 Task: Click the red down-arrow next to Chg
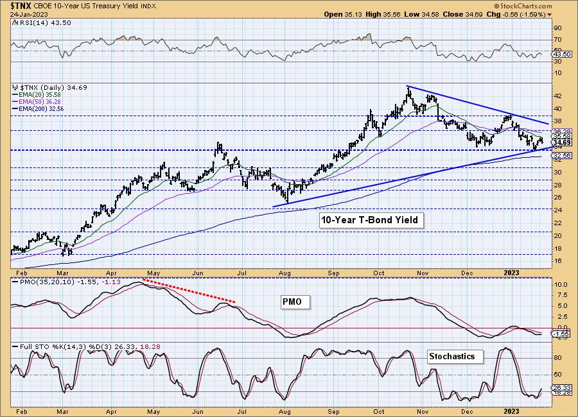tap(550, 15)
